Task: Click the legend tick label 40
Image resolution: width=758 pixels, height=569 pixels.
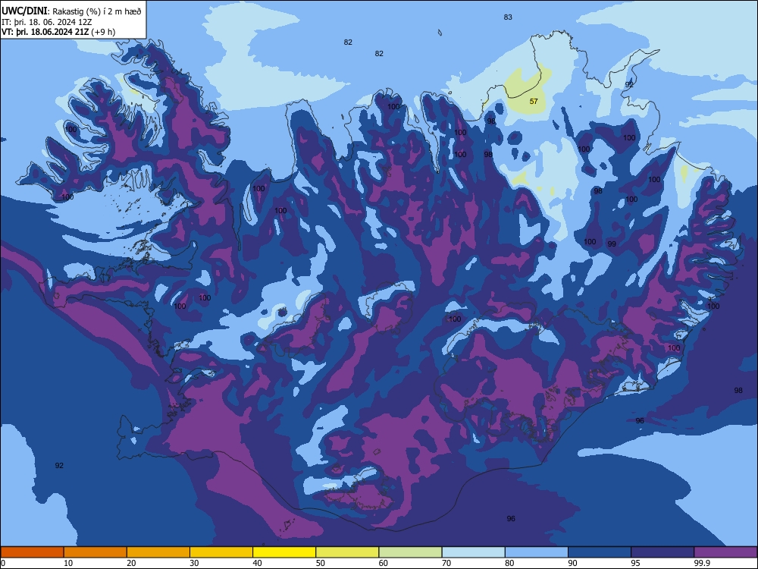Action: pyautogui.click(x=258, y=563)
